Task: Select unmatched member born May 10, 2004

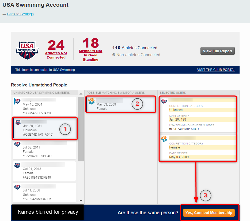Action: (44, 107)
